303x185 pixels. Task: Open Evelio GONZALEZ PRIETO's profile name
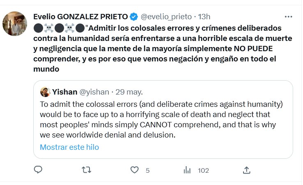coord(80,17)
